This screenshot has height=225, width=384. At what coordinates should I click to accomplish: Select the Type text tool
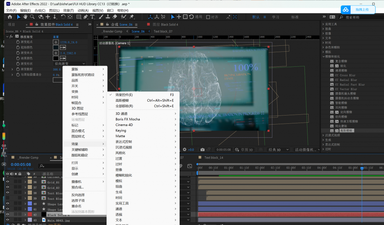tap(92, 17)
